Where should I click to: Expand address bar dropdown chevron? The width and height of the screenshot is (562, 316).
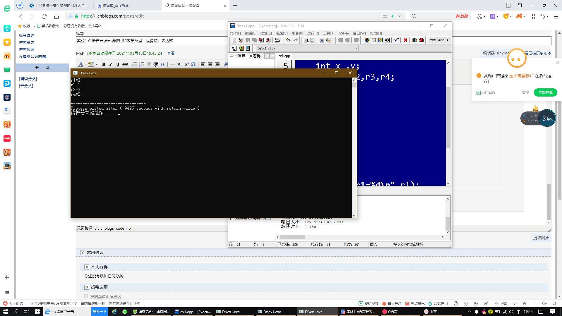(x=400, y=16)
